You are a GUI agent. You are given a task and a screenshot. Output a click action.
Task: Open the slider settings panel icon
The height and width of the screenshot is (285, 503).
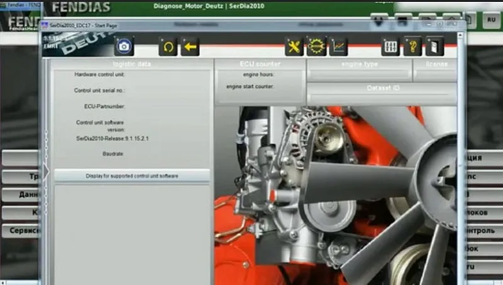(x=390, y=47)
